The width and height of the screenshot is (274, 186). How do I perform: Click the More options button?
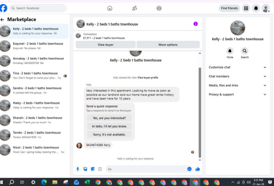168,45
